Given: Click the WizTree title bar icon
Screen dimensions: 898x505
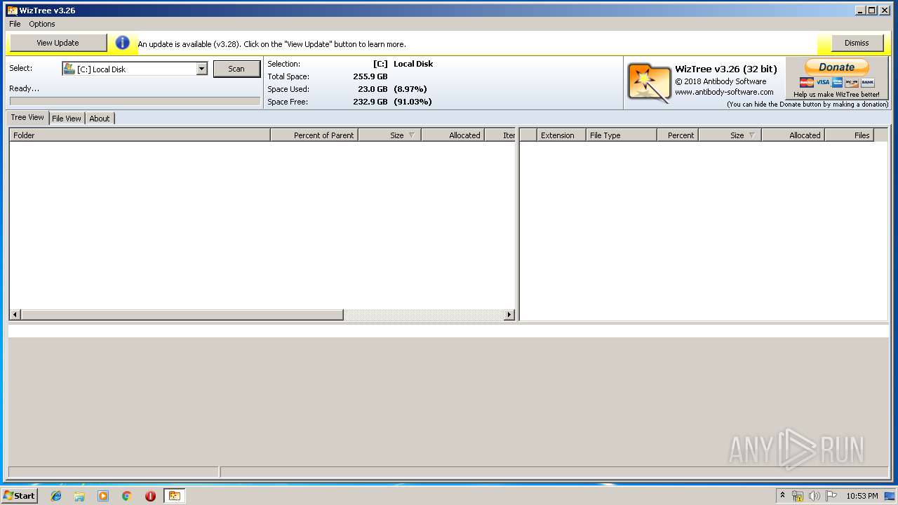Looking at the screenshot, I should pos(12,11).
